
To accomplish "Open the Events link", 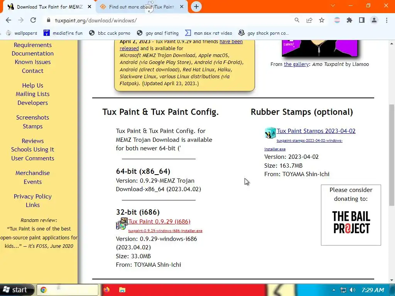I will pos(33,182).
